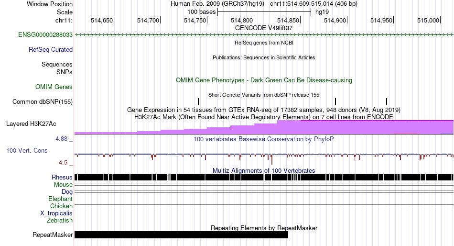Viewport: 454px width, 246px height.
Task: Click the GENCODE V49lift37 track title
Action: (x=264, y=28)
